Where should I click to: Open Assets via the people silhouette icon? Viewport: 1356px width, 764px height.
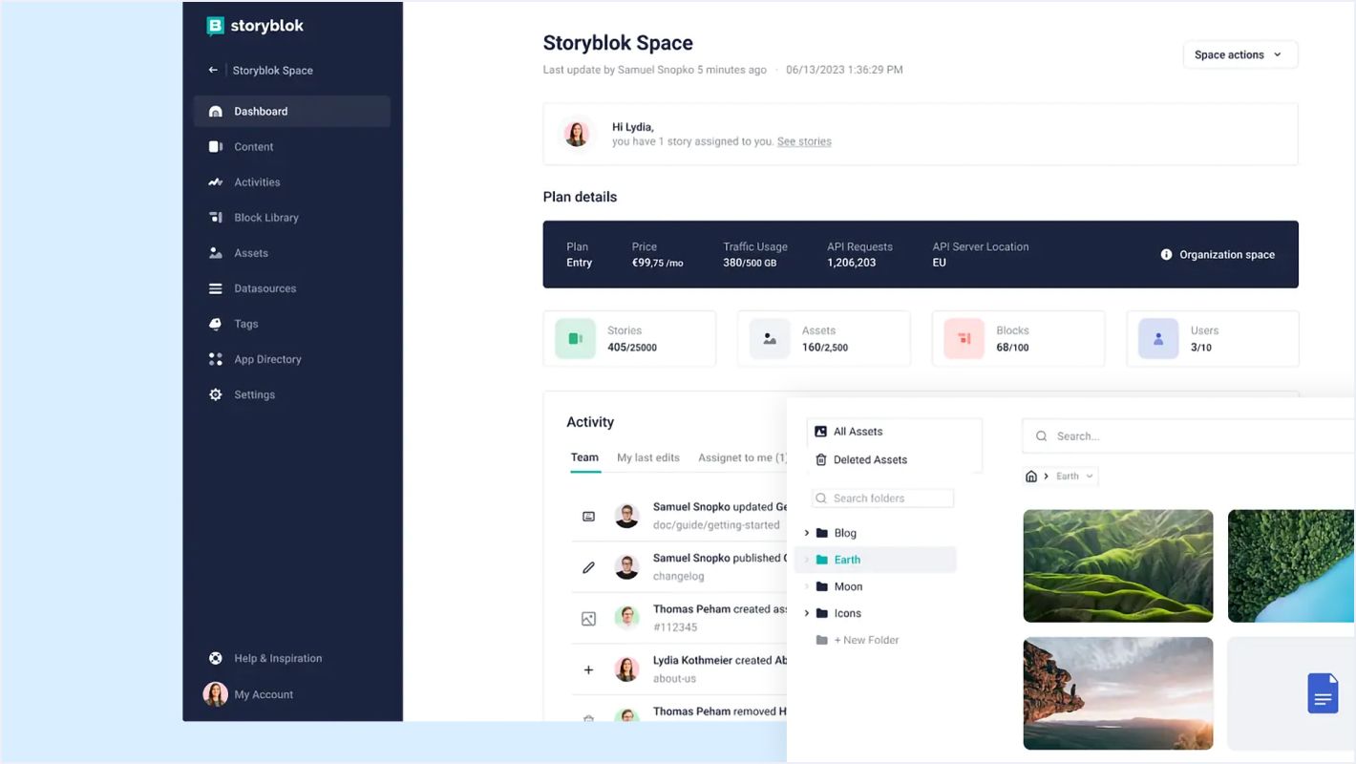coord(216,252)
